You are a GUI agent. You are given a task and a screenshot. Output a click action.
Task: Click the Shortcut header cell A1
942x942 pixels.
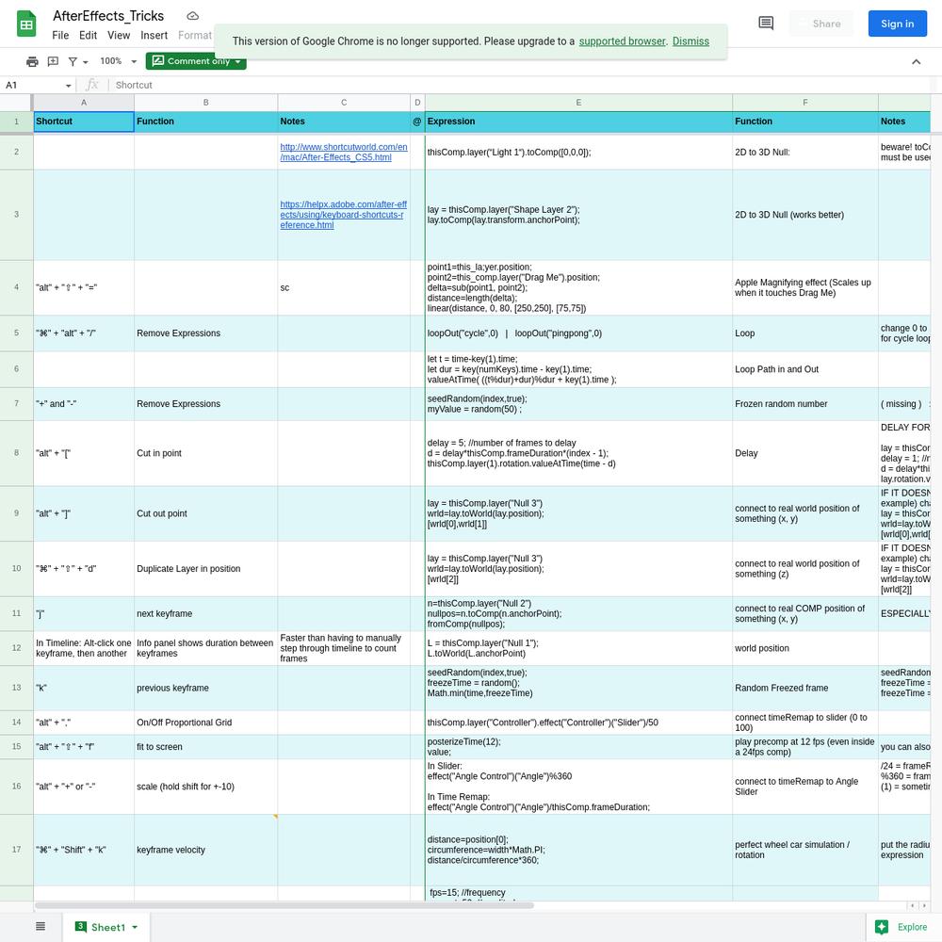click(84, 122)
